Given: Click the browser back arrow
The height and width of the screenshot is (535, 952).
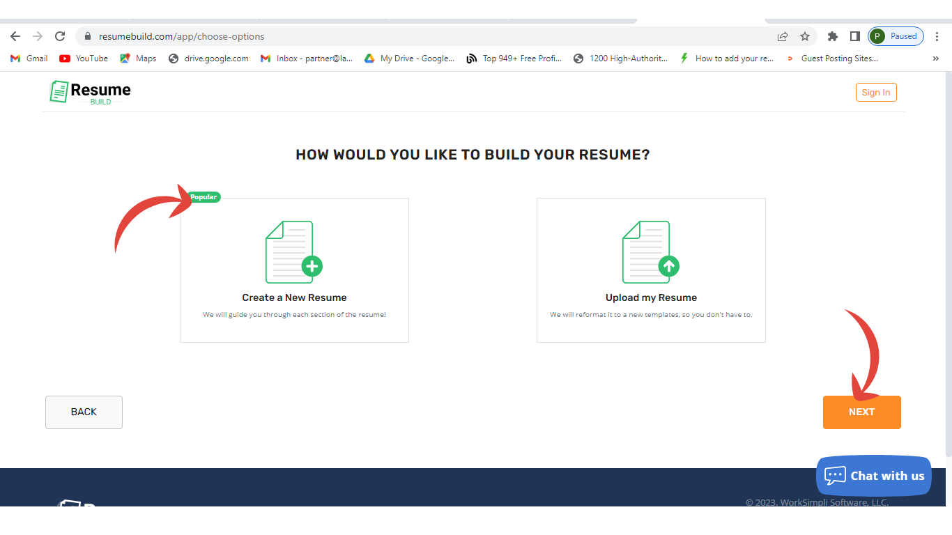Looking at the screenshot, I should click(15, 36).
